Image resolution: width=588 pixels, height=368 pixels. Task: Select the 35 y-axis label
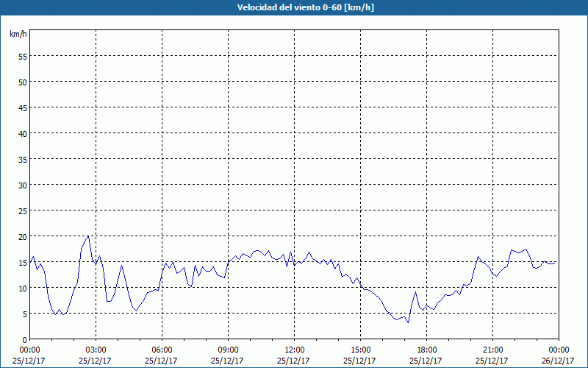coord(23,159)
